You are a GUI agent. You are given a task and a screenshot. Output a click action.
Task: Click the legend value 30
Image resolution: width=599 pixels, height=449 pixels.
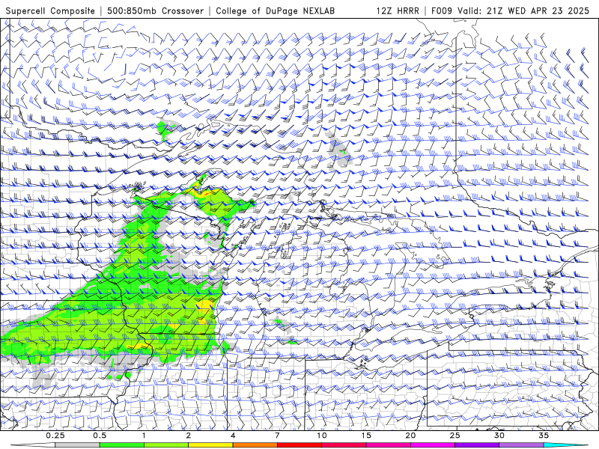[x=499, y=436]
